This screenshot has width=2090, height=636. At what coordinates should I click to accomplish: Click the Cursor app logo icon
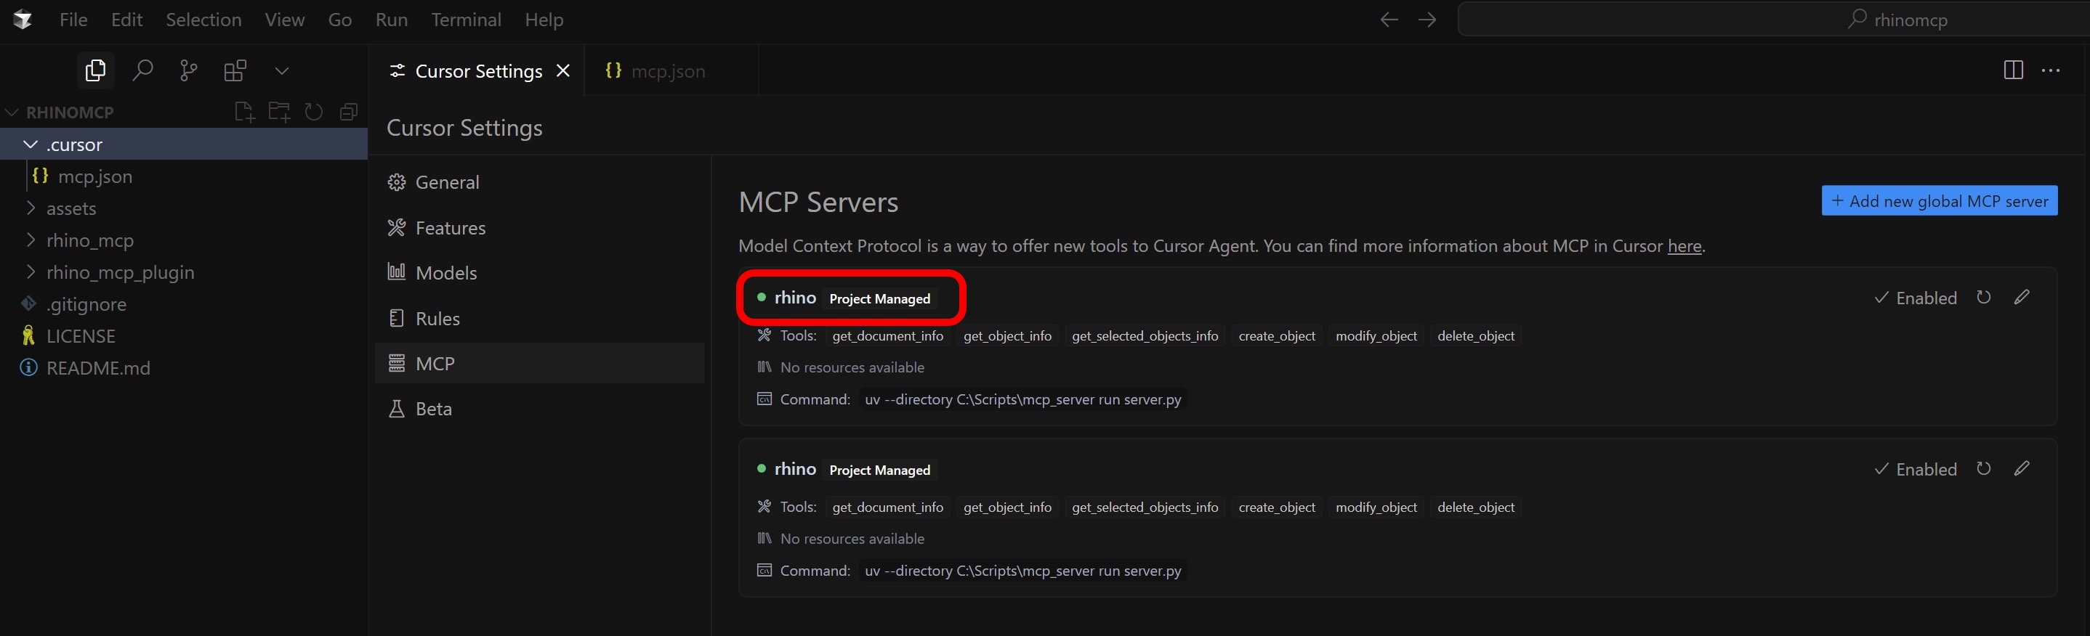[23, 20]
